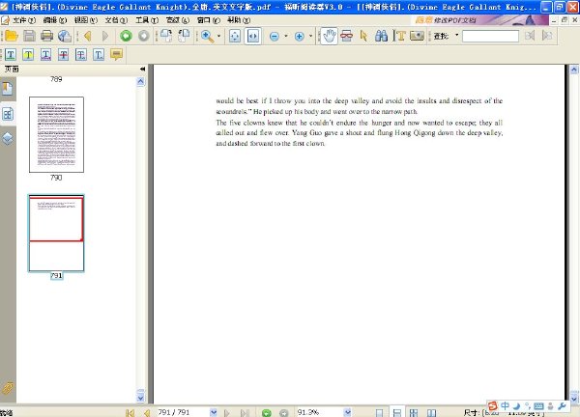Open the page number 791 / 791 dropdown
The image size is (580, 417).
point(214,412)
